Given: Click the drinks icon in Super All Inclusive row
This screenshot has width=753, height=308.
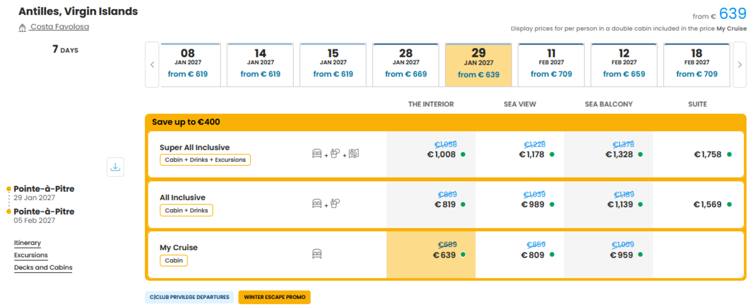Looking at the screenshot, I should (x=335, y=153).
